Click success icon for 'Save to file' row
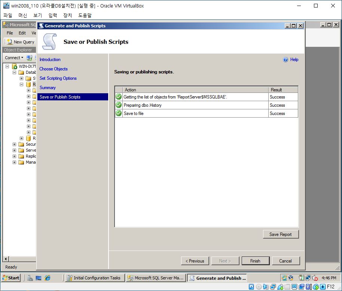Screen dimensions: 342x291 (119, 113)
